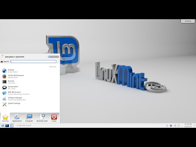Open the Desktop toolbox button

[188, 21]
